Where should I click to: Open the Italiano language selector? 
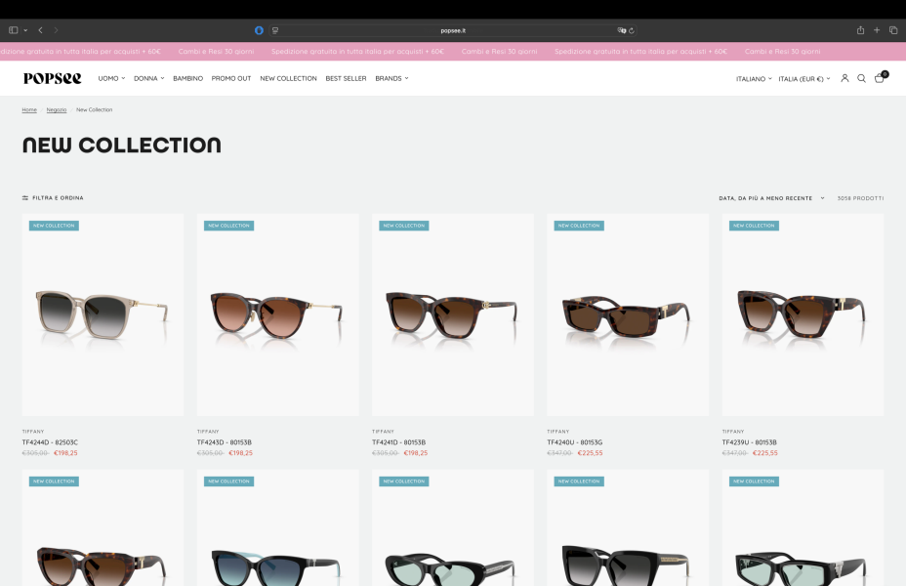tap(754, 78)
